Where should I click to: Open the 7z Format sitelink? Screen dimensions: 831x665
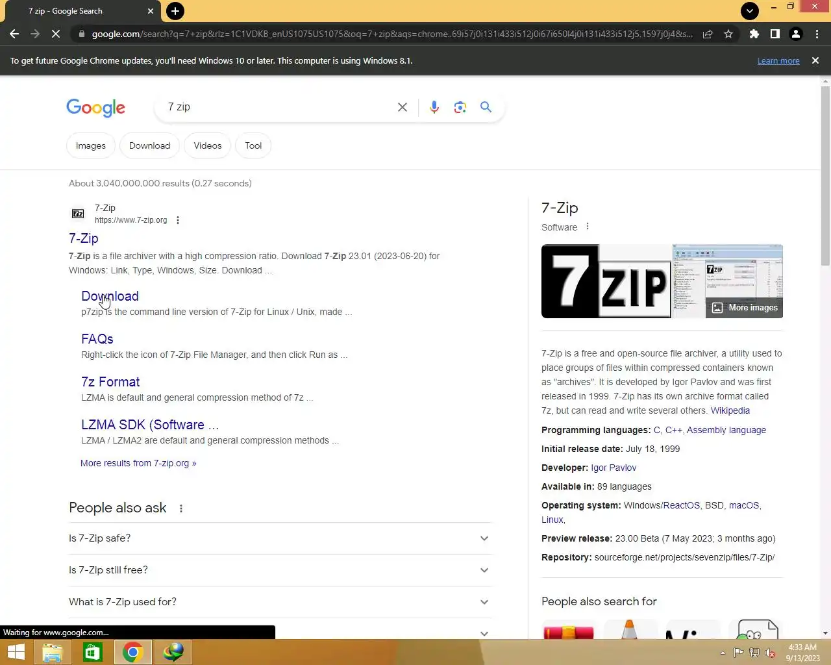pyautogui.click(x=110, y=382)
